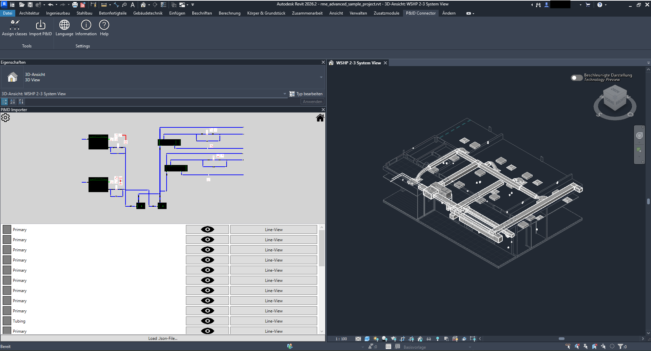
Task: Click the home icon in P&ID Importer
Action: pos(320,118)
